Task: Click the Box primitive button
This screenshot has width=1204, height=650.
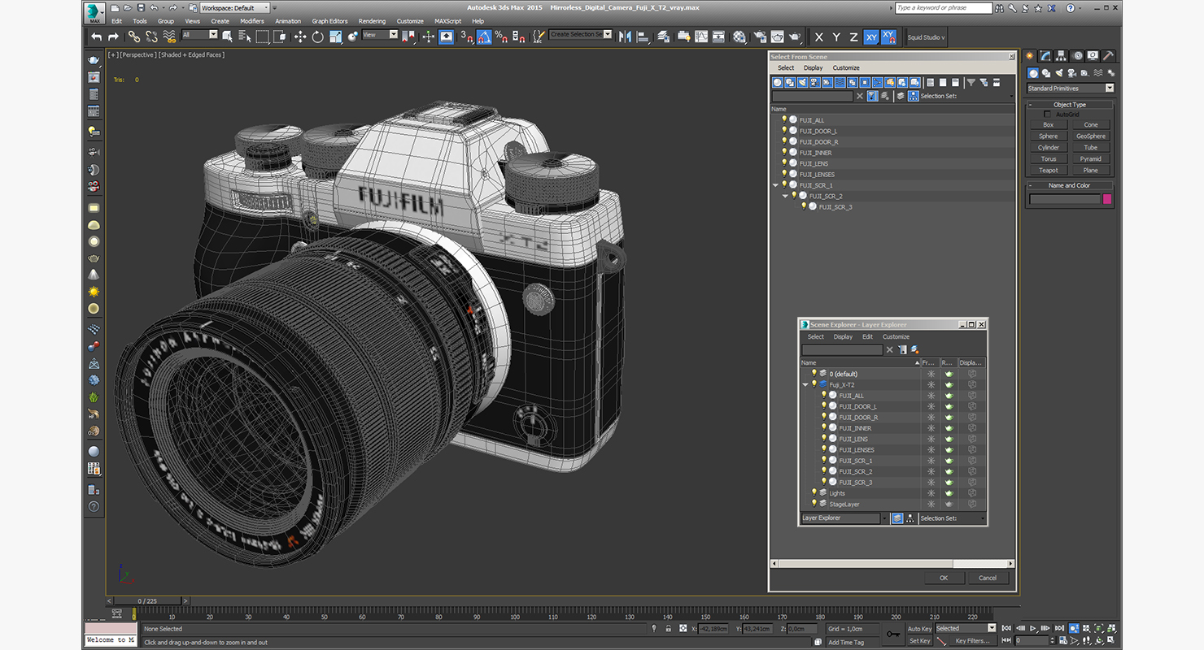Action: point(1049,125)
